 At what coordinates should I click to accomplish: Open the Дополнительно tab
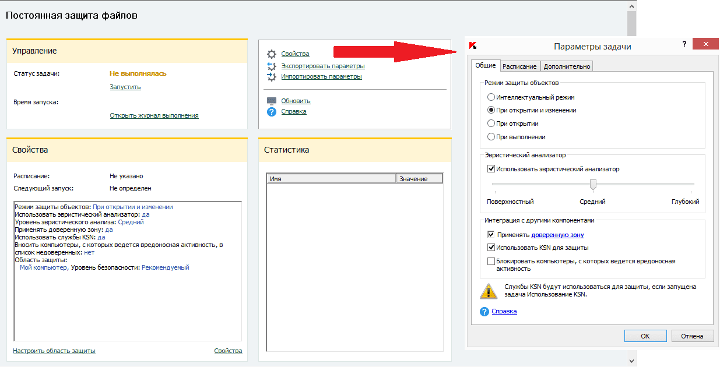(x=567, y=66)
